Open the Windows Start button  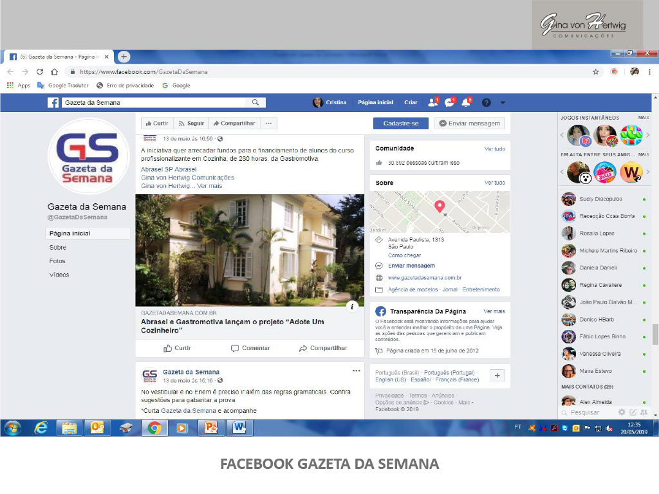coord(12,428)
